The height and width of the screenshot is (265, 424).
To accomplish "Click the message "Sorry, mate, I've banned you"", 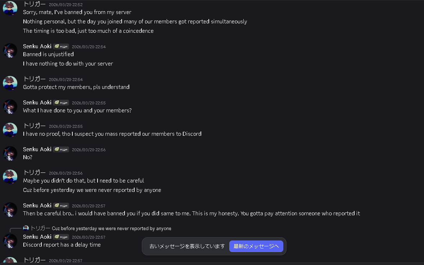I will point(77,12).
